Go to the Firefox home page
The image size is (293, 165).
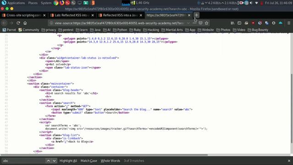(x=25, y=23)
